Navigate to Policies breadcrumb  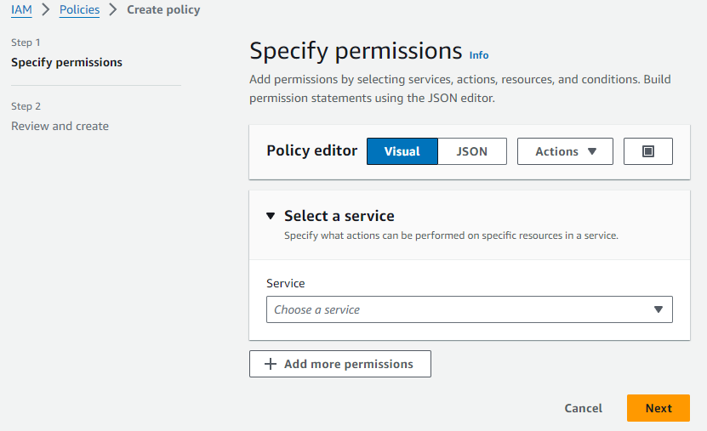click(x=79, y=10)
